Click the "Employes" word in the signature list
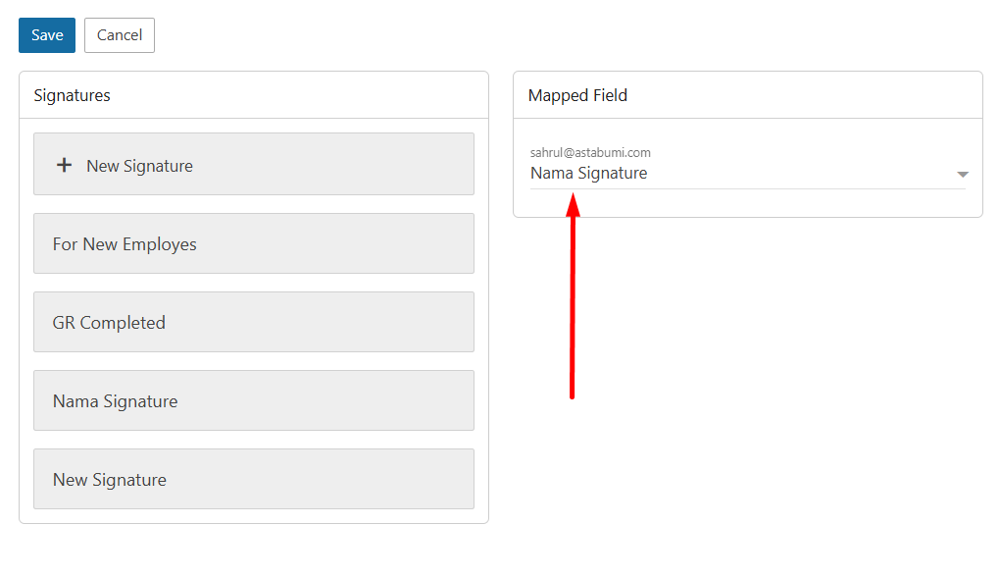The height and width of the screenshot is (578, 999). pos(159,244)
